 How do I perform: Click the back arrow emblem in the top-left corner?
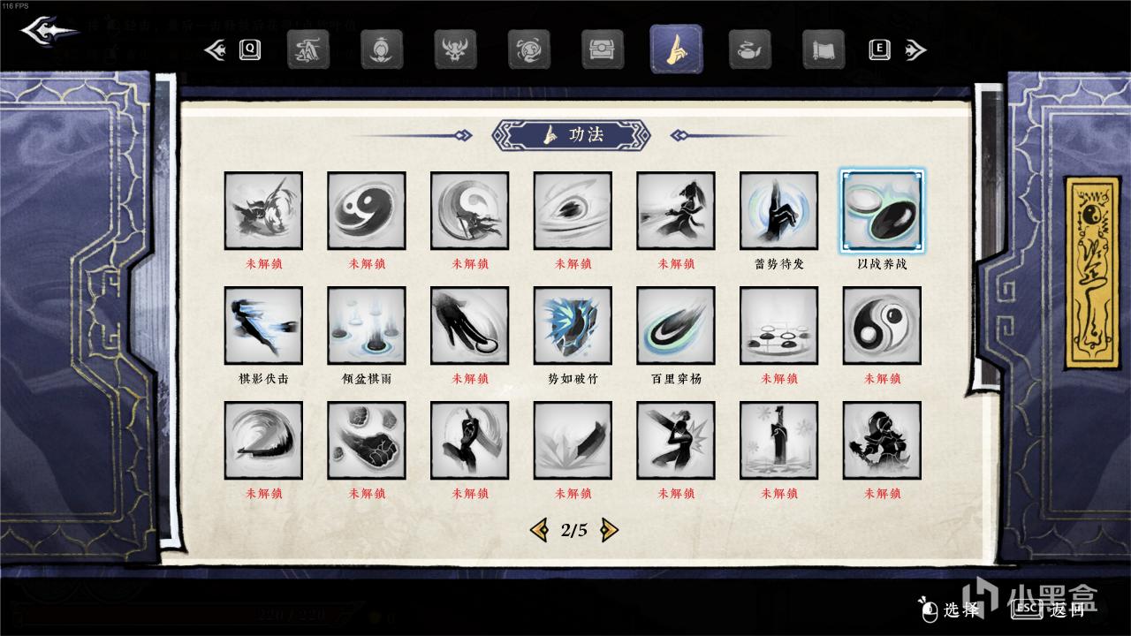click(49, 34)
